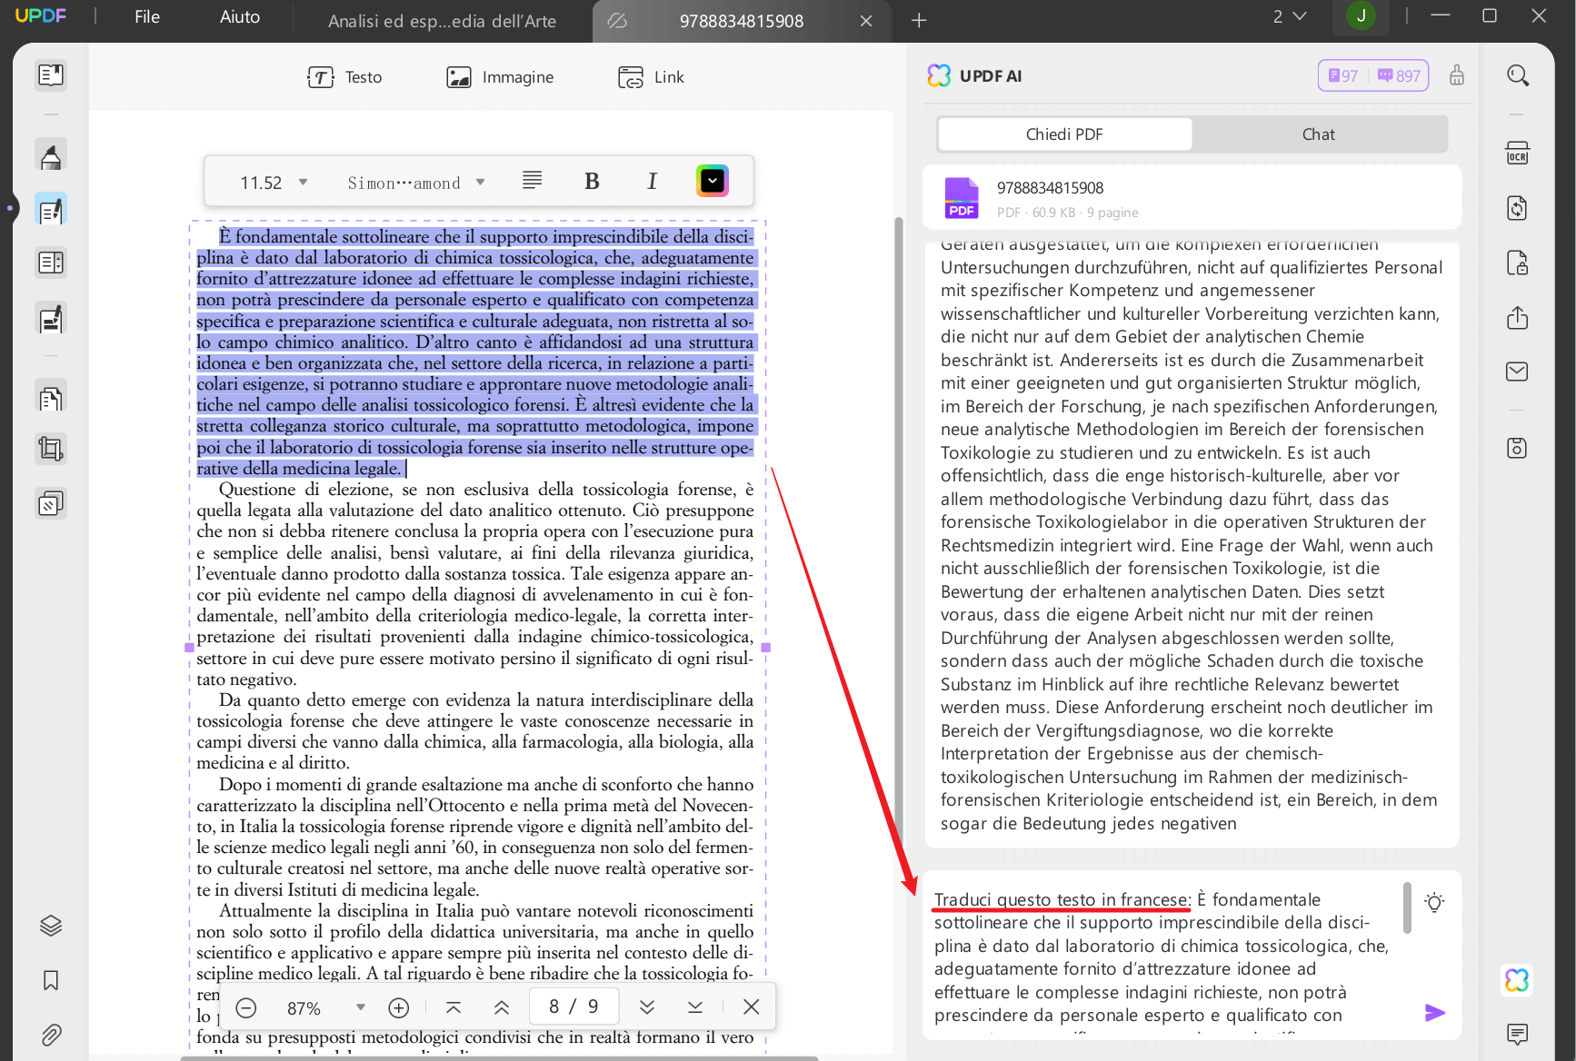This screenshot has width=1576, height=1061.
Task: Click the Testo add text button
Action: point(344,77)
